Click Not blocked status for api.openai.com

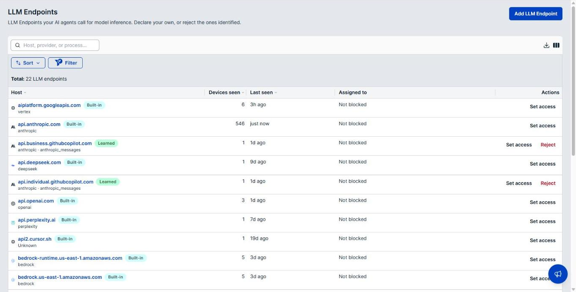click(x=352, y=200)
